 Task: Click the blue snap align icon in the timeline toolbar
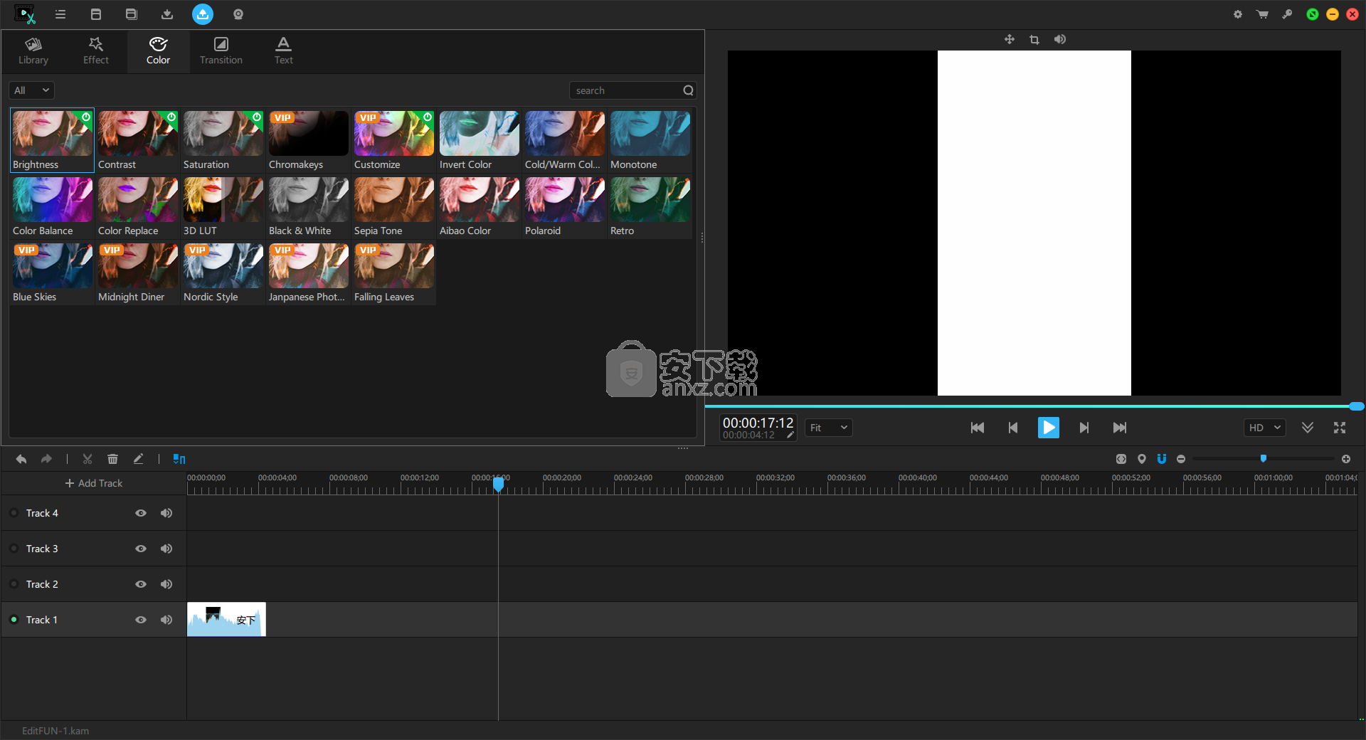(x=179, y=459)
